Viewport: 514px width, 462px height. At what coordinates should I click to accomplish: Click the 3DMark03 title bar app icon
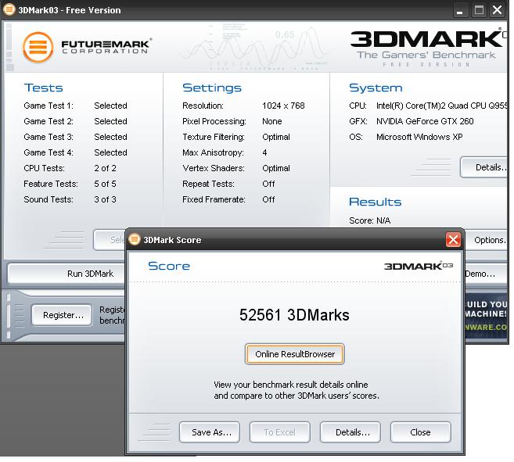tap(9, 9)
